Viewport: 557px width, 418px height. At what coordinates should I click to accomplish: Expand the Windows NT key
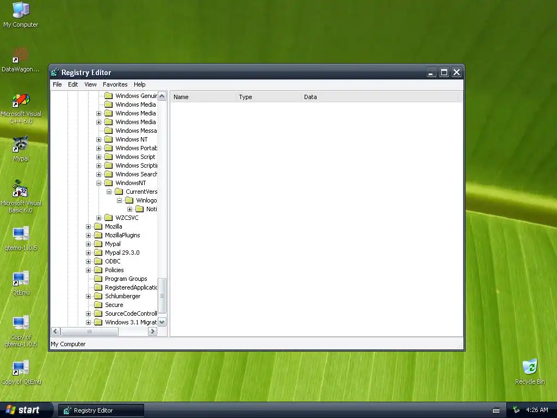click(99, 140)
